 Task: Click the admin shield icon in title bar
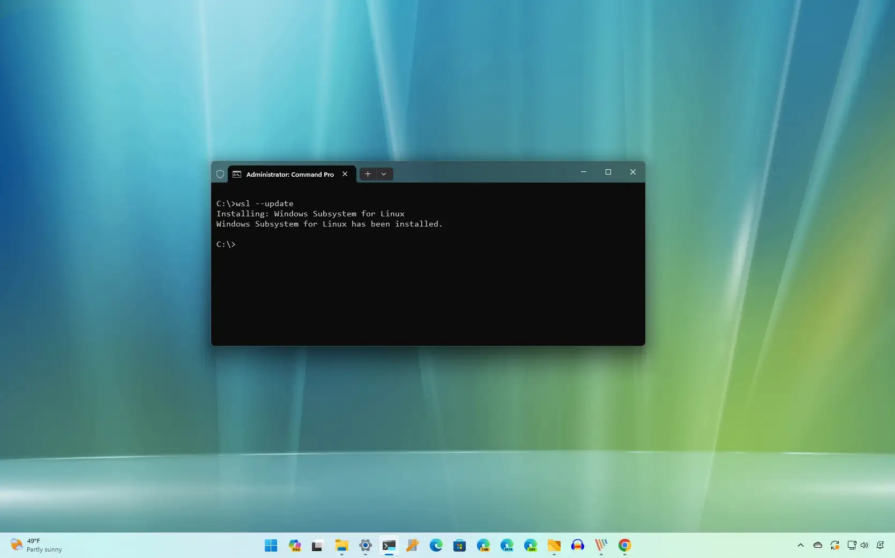220,174
